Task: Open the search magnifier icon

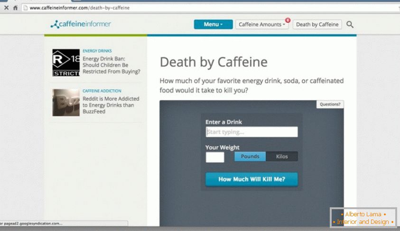Action: coord(350,25)
